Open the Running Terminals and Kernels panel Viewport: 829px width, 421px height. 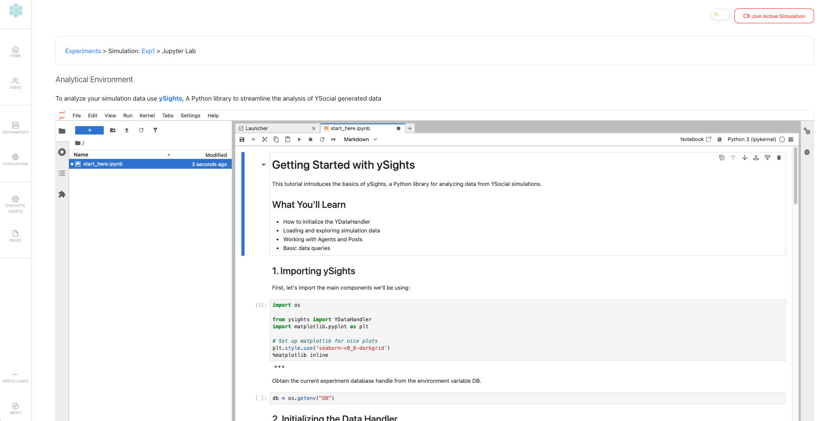(62, 152)
